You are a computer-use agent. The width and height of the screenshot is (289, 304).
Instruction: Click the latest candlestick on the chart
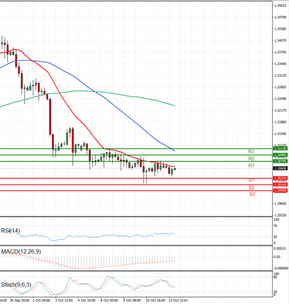point(175,169)
